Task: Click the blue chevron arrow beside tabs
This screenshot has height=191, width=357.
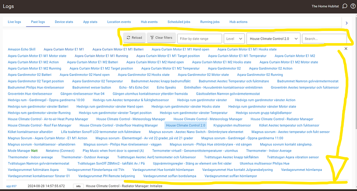Action: (347, 23)
